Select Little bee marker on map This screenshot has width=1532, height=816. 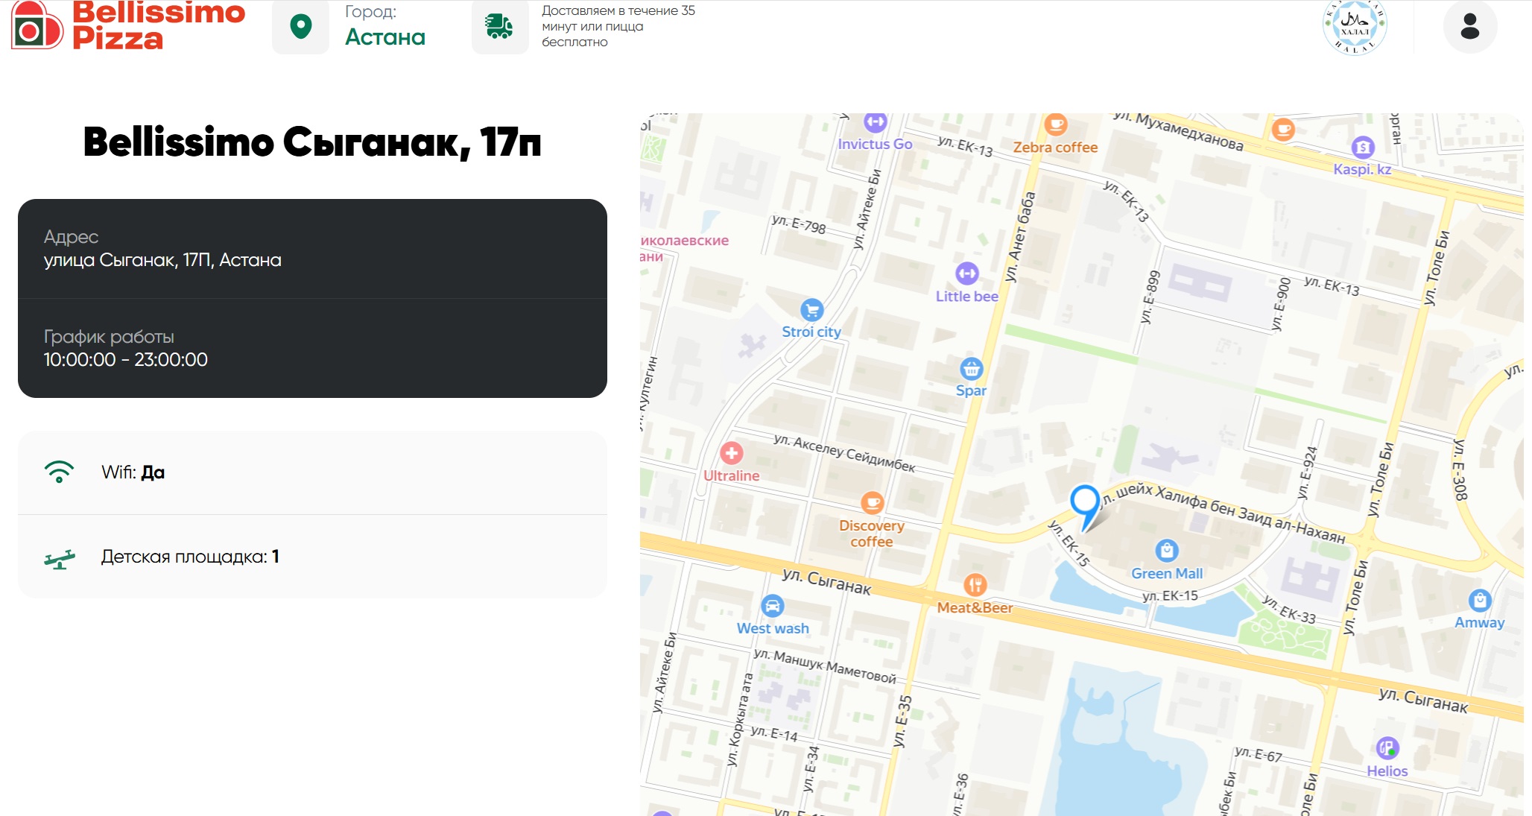[967, 273]
